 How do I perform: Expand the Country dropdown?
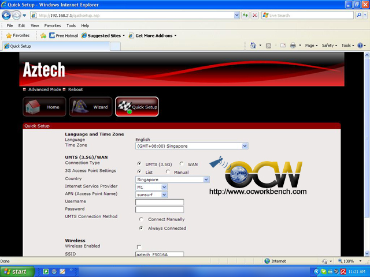[206, 179]
